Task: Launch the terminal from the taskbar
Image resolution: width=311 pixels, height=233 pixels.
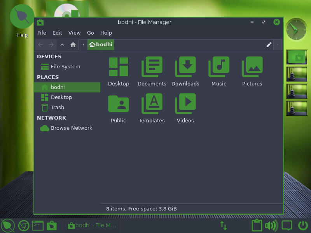Action: click(37, 225)
